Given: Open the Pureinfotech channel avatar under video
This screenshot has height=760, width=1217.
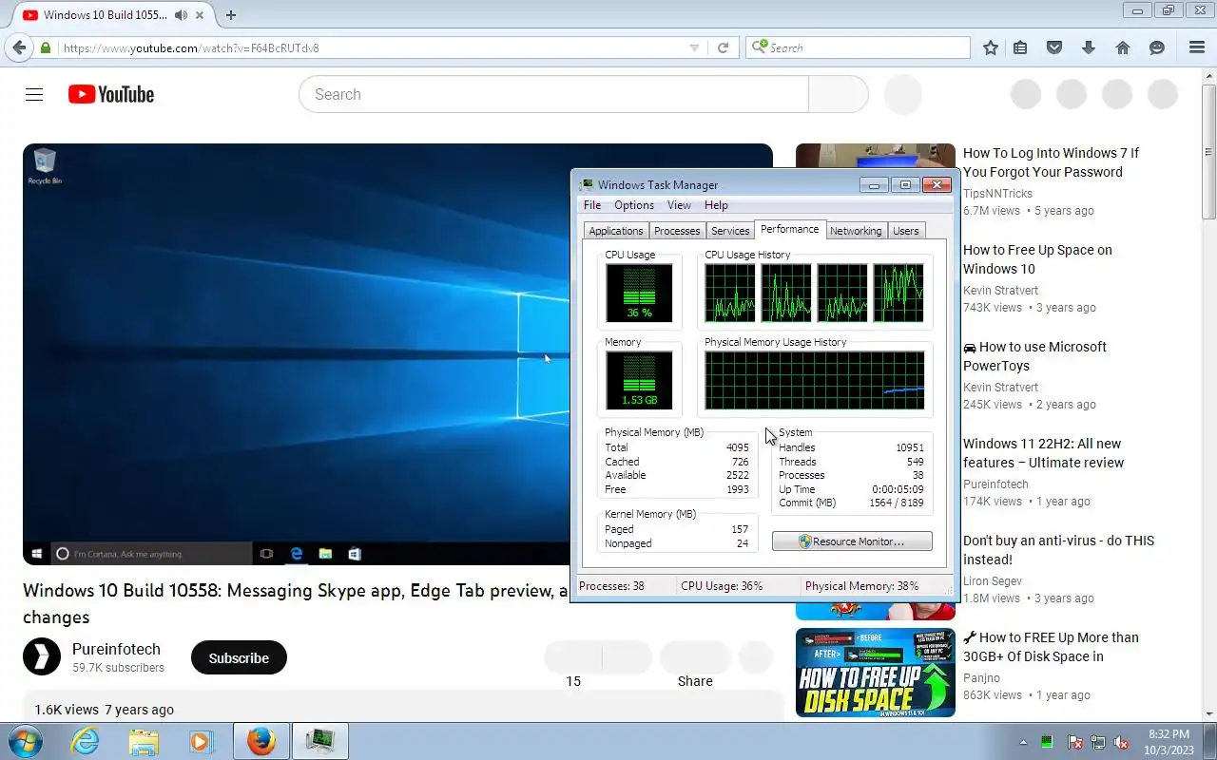Looking at the screenshot, I should pyautogui.click(x=42, y=656).
